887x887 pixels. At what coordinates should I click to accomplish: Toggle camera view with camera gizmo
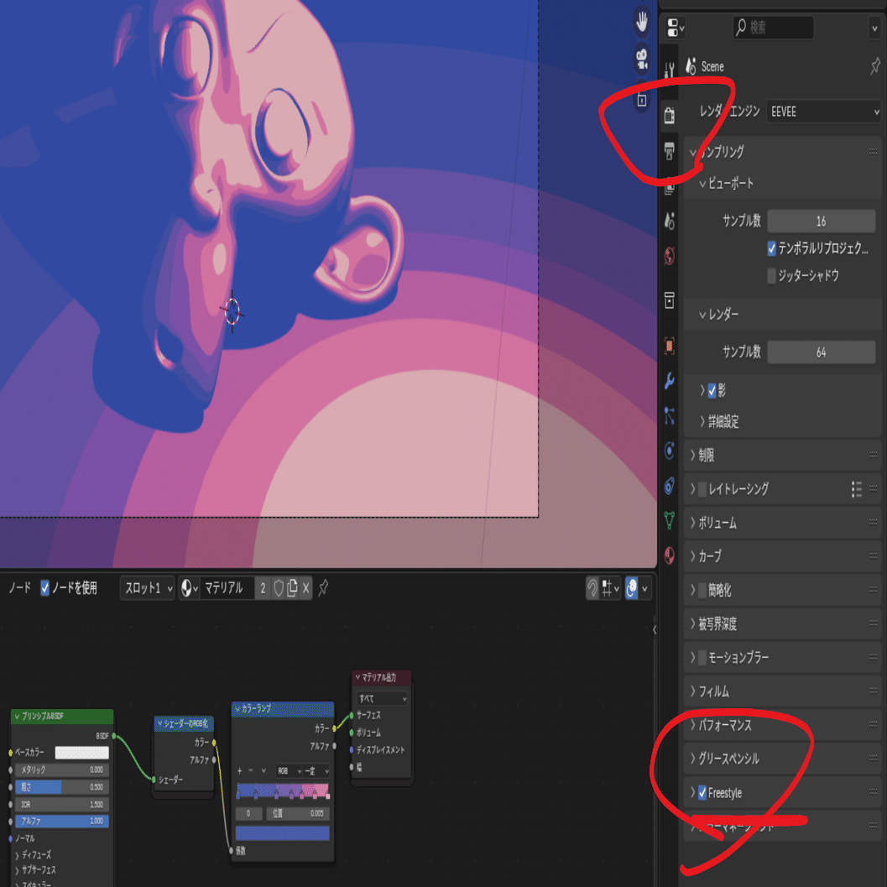[641, 60]
